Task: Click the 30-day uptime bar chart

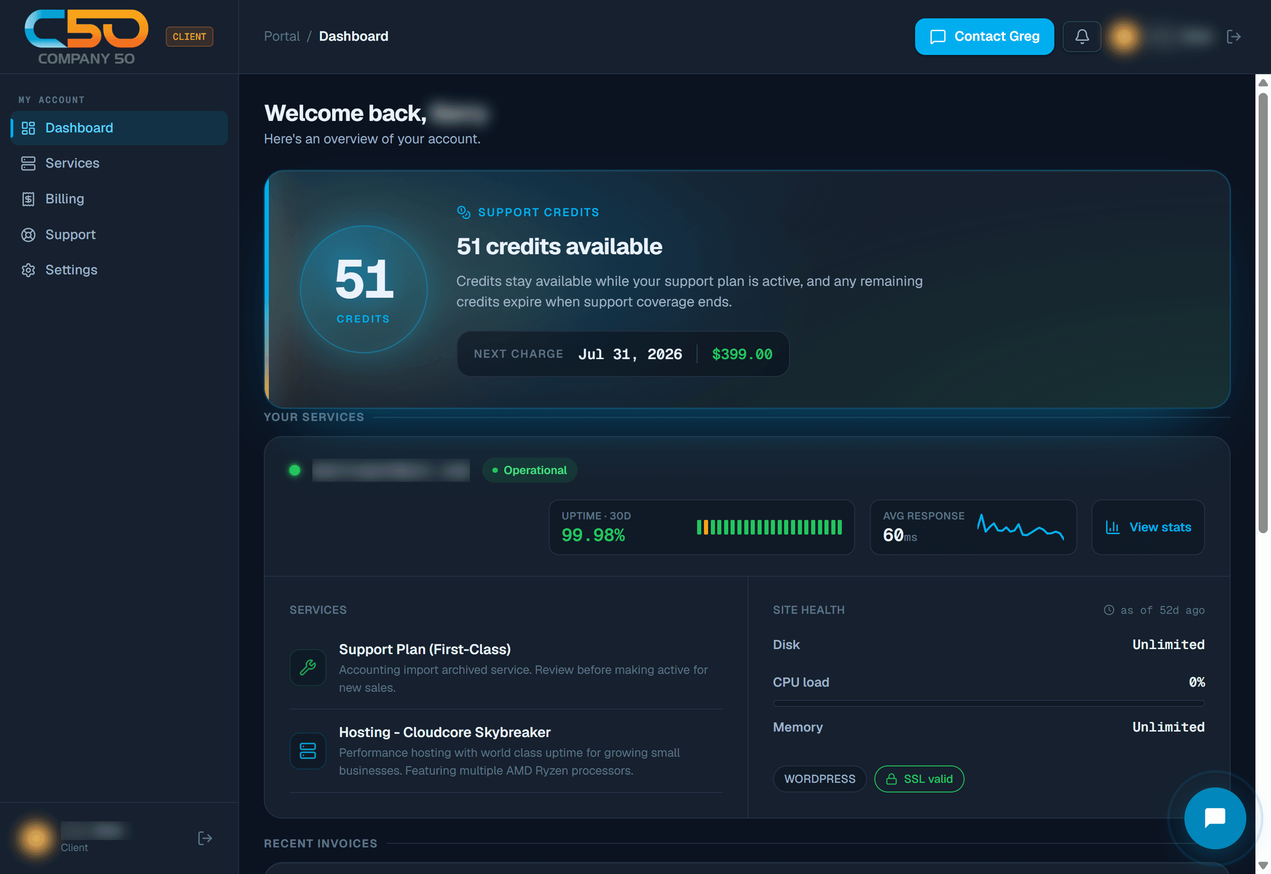Action: point(769,527)
